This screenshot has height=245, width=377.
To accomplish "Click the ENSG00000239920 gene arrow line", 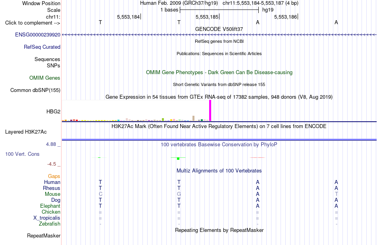I will pyautogui.click(x=219, y=35).
